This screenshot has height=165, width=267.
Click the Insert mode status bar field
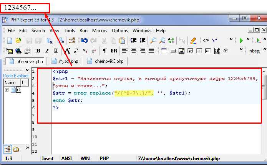click(x=48, y=158)
